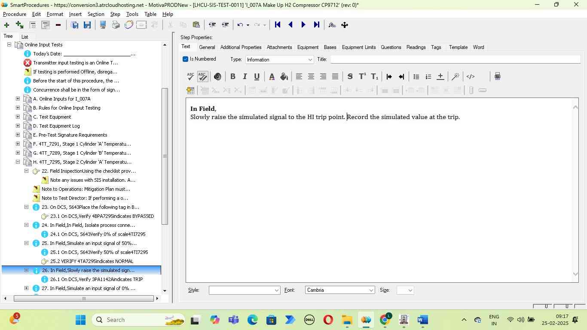This screenshot has width=587, height=330.
Task: Click the Subscript T icon
Action: tap(375, 76)
